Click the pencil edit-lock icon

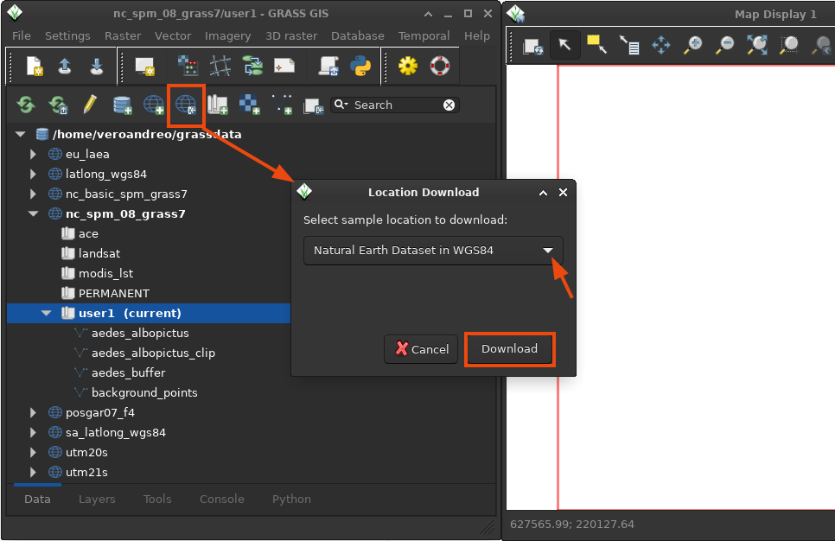coord(90,105)
